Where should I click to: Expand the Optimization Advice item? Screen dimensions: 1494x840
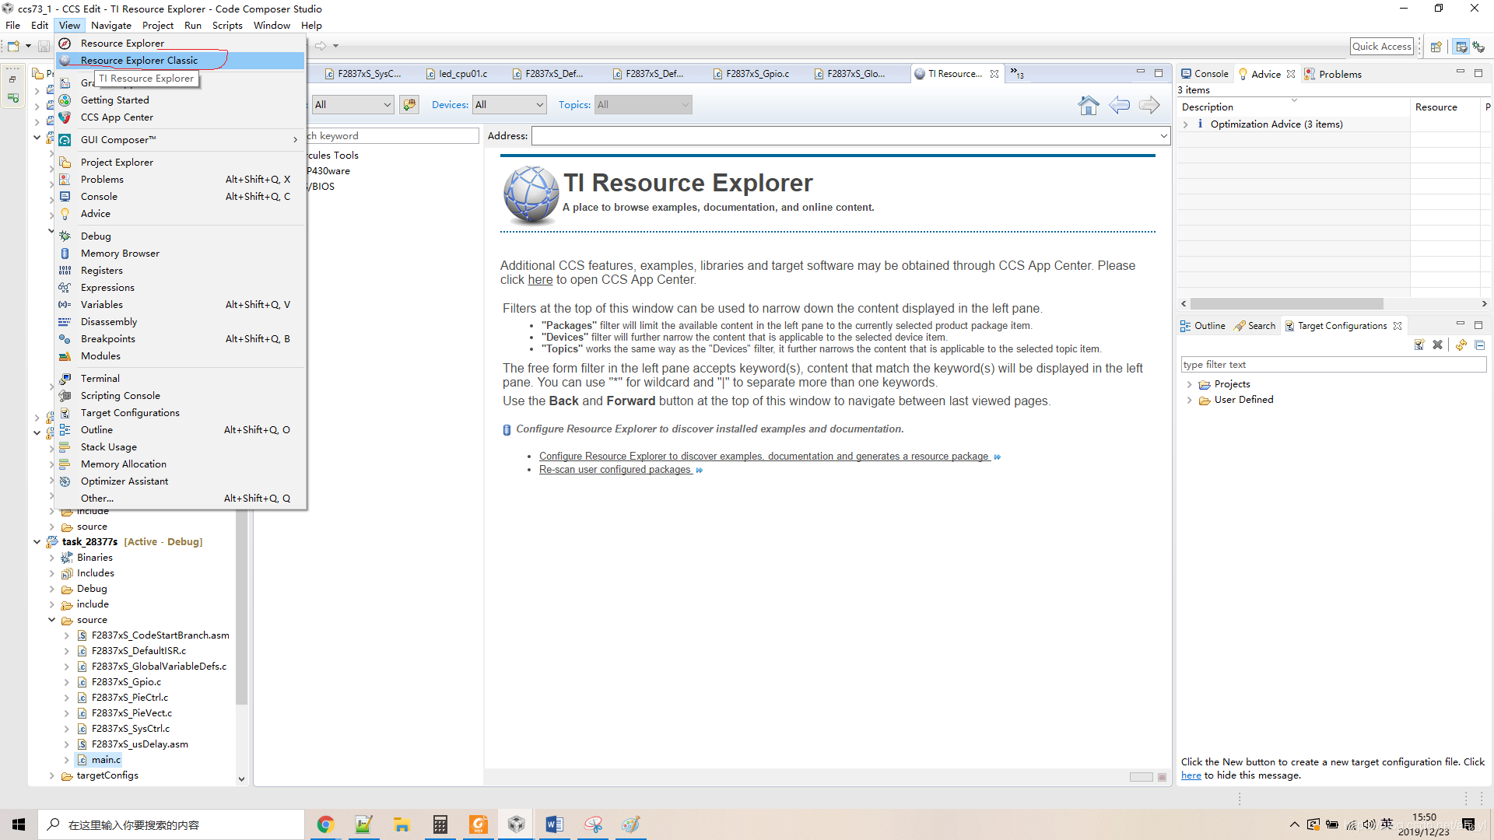(x=1186, y=124)
